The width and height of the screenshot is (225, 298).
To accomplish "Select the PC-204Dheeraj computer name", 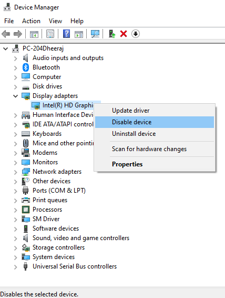I will (43, 48).
